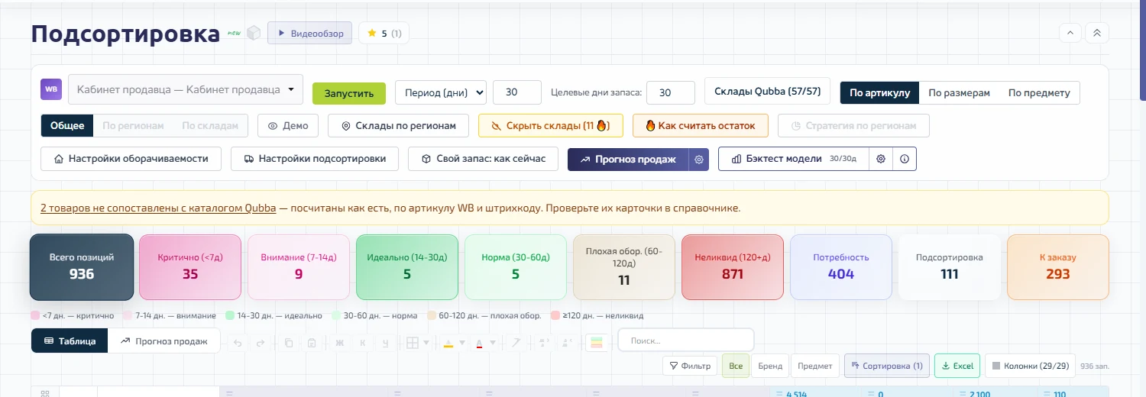Click the font color A icon

click(x=479, y=343)
